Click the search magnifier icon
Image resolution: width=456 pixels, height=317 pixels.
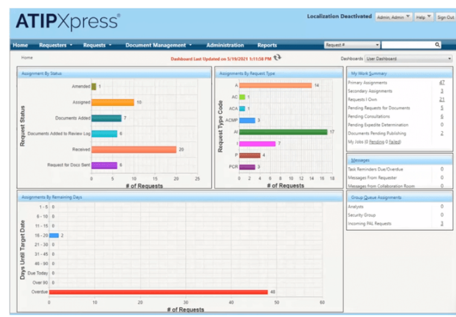[x=437, y=44]
